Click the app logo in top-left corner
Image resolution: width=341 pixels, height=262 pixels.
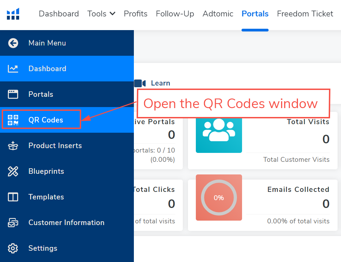(x=13, y=14)
